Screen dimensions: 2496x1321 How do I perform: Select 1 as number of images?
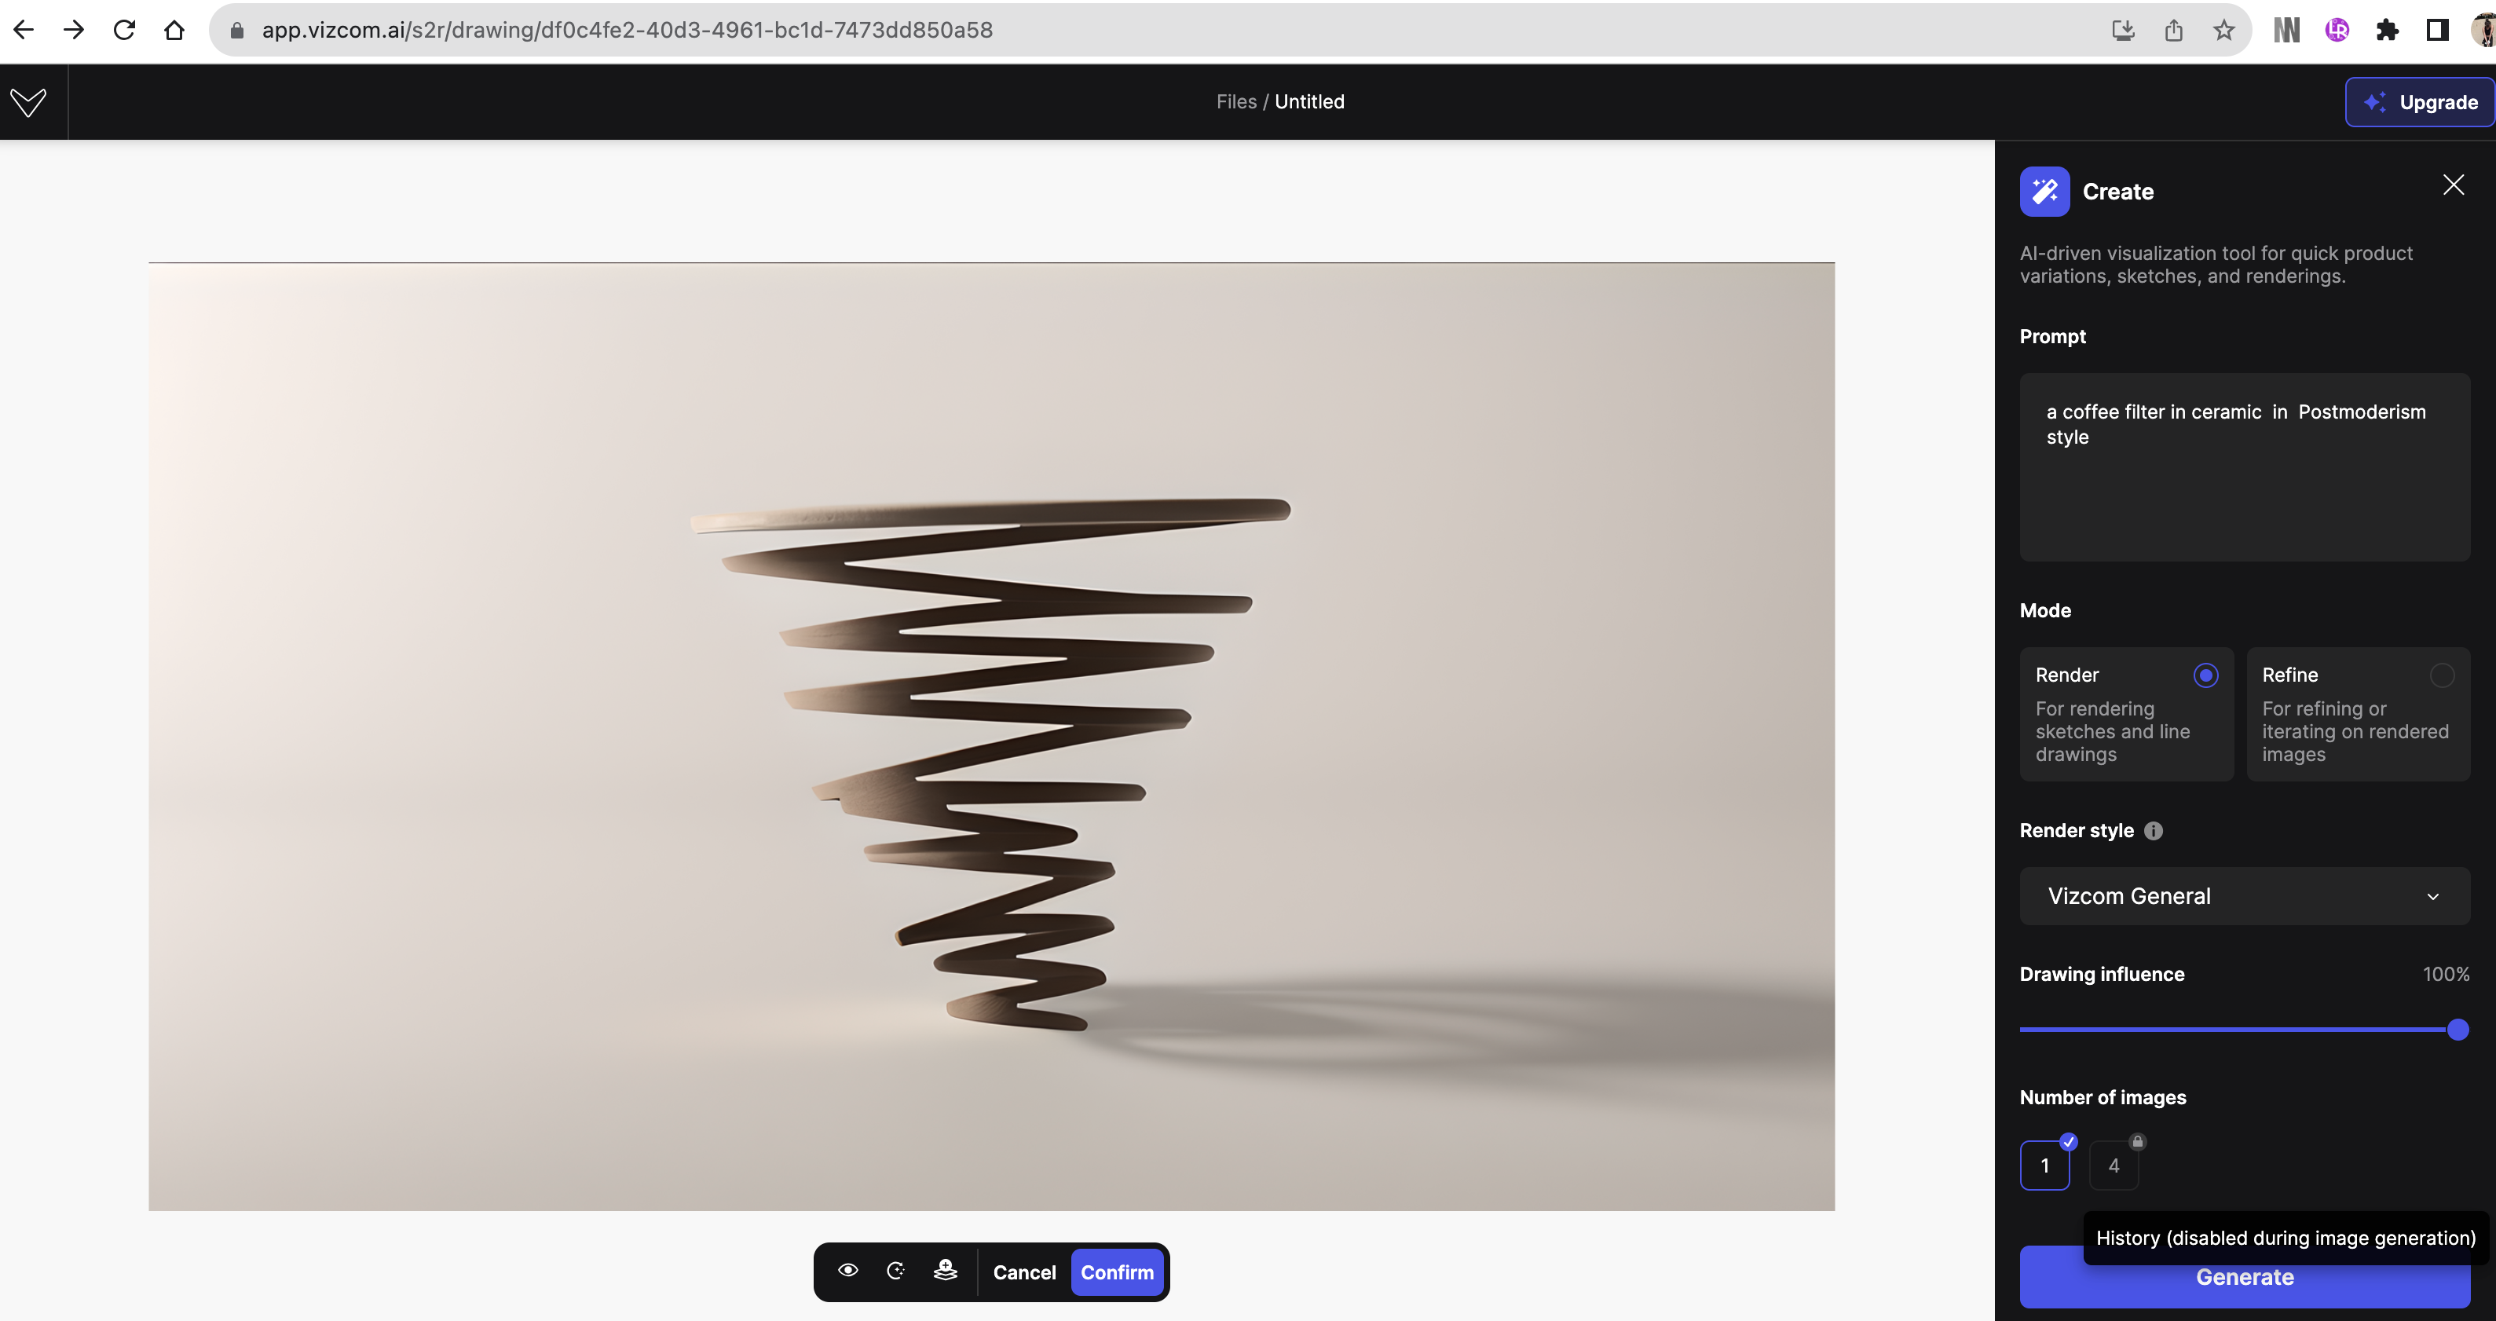click(x=2044, y=1166)
